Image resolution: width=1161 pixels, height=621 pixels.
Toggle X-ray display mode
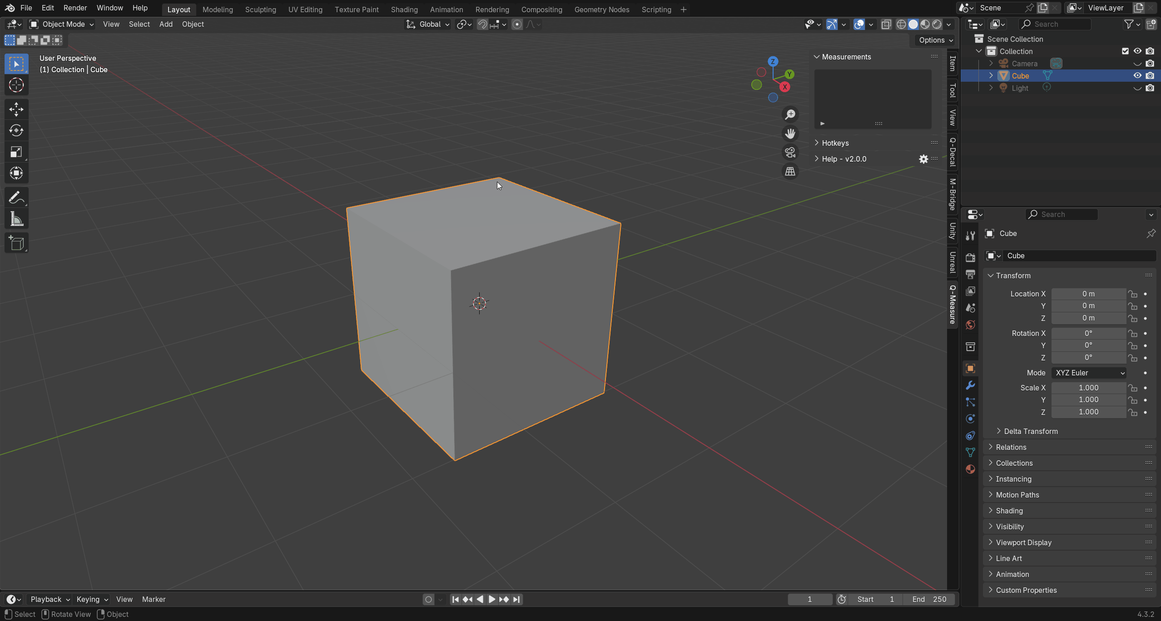click(886, 25)
